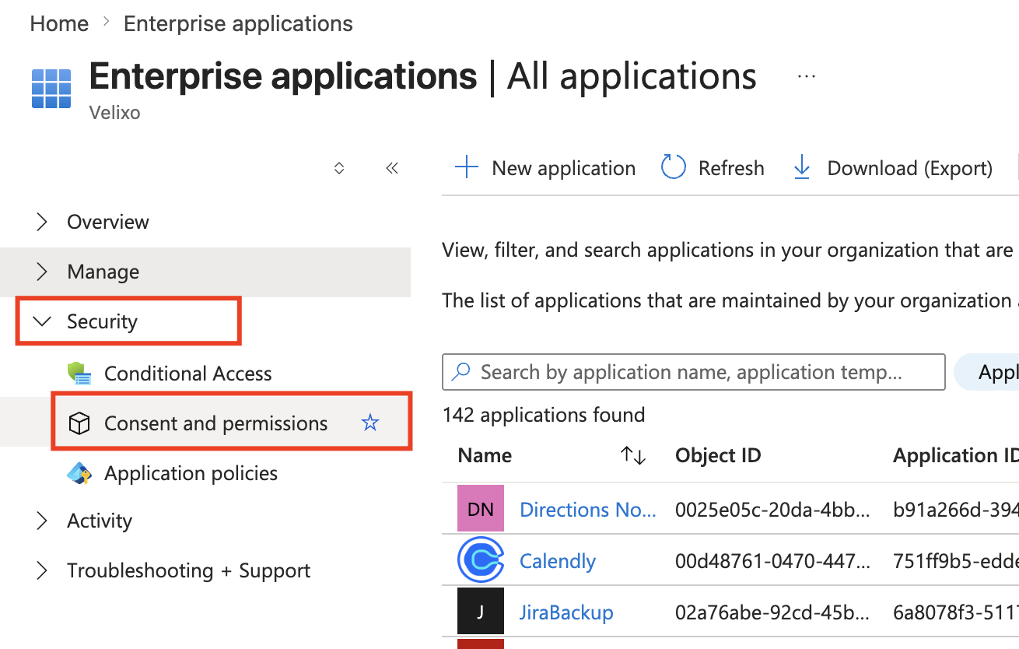Image resolution: width=1019 pixels, height=649 pixels.
Task: Sort the Name column using arrows
Action: pos(634,456)
